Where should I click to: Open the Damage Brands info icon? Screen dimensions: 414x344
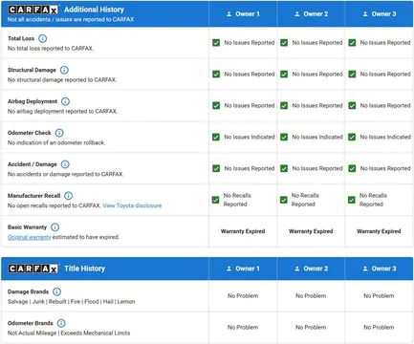click(x=56, y=291)
